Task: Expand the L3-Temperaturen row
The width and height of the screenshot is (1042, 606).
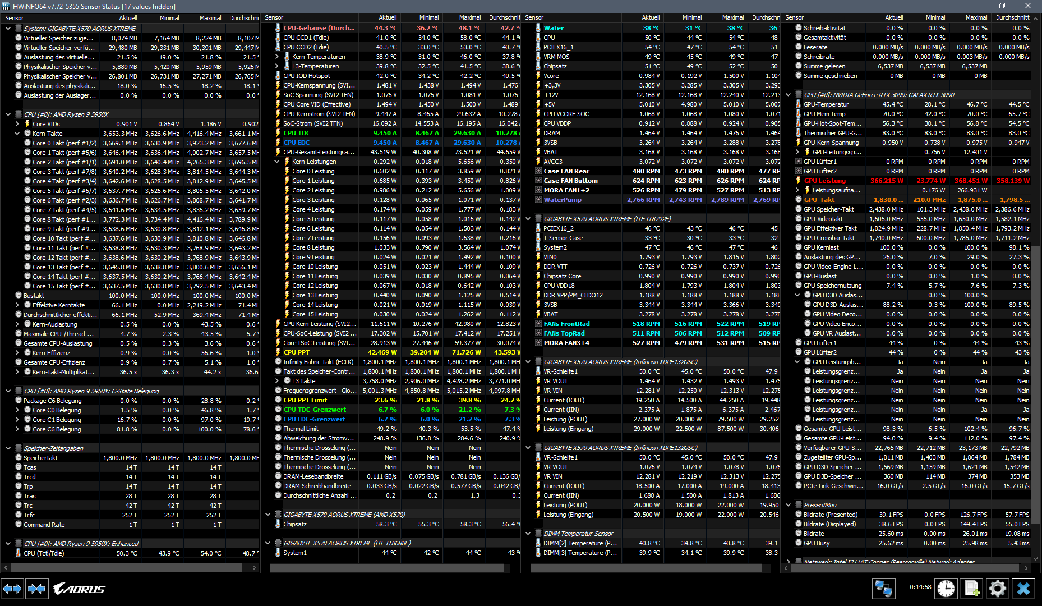Action: pos(277,66)
